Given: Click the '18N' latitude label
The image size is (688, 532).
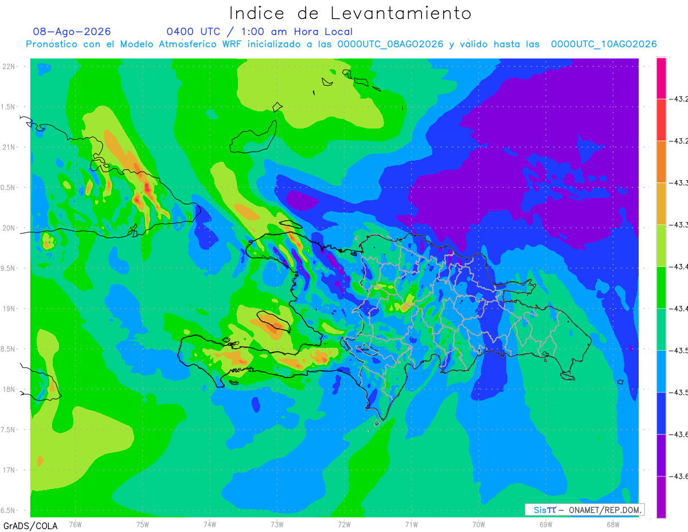Looking at the screenshot, I should click(x=9, y=390).
